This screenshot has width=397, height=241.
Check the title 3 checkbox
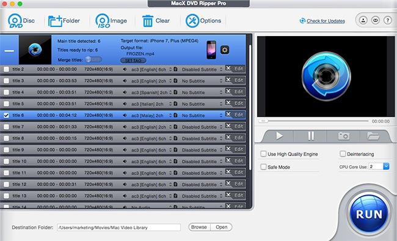click(x=6, y=81)
